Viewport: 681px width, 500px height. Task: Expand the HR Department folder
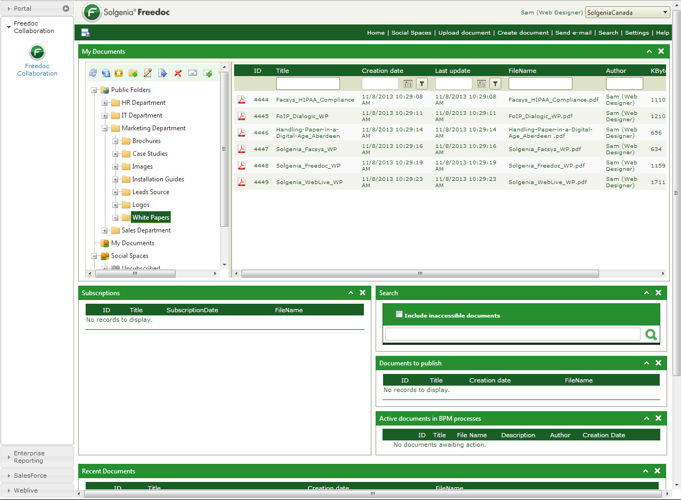[x=105, y=103]
